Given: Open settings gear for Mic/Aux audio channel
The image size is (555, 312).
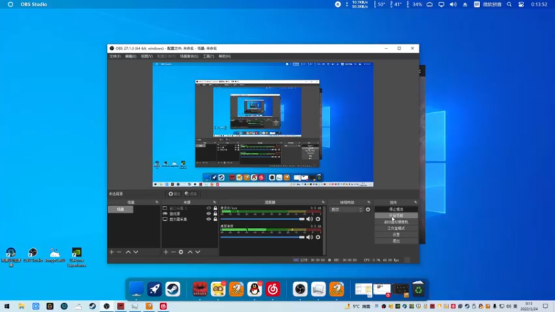Looking at the screenshot, I should (318, 219).
